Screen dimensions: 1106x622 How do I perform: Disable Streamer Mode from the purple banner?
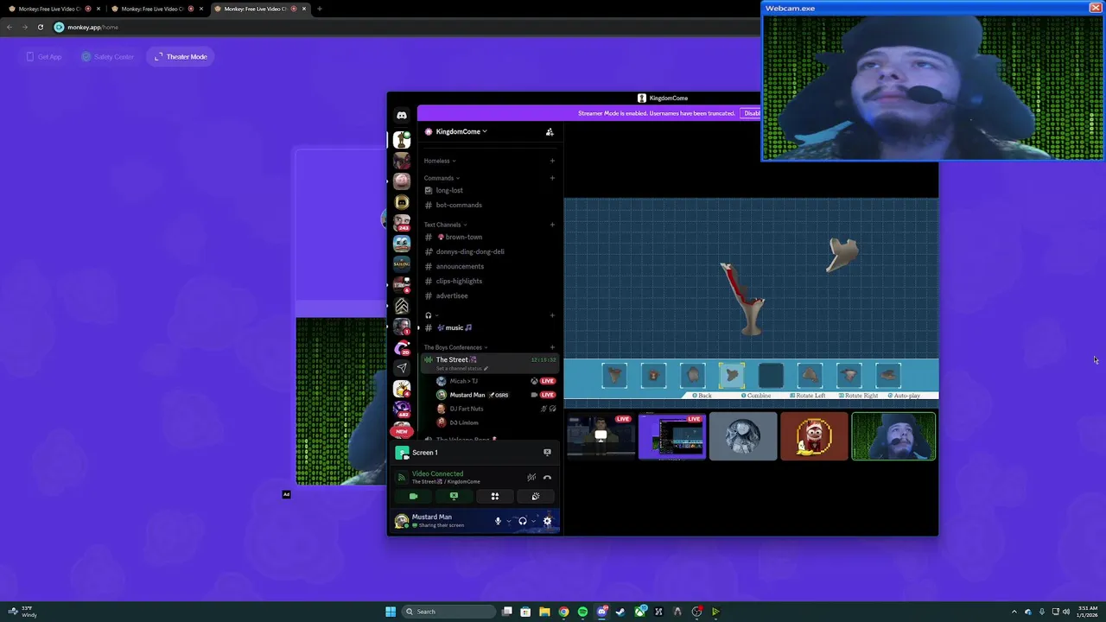(x=752, y=113)
